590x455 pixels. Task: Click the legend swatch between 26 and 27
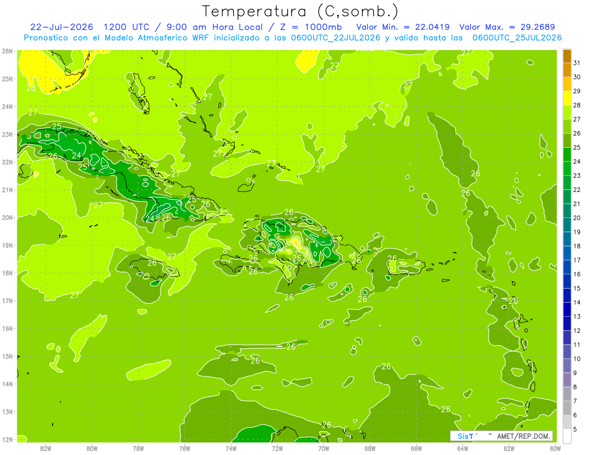(x=567, y=126)
